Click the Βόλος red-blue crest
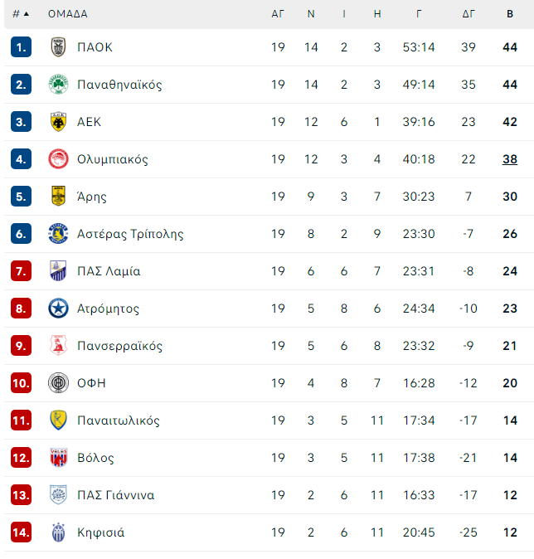 click(x=58, y=458)
